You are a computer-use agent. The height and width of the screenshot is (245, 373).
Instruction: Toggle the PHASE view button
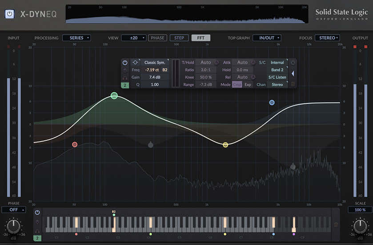click(157, 38)
